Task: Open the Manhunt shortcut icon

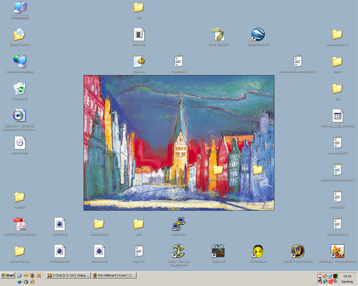Action: pos(258,251)
